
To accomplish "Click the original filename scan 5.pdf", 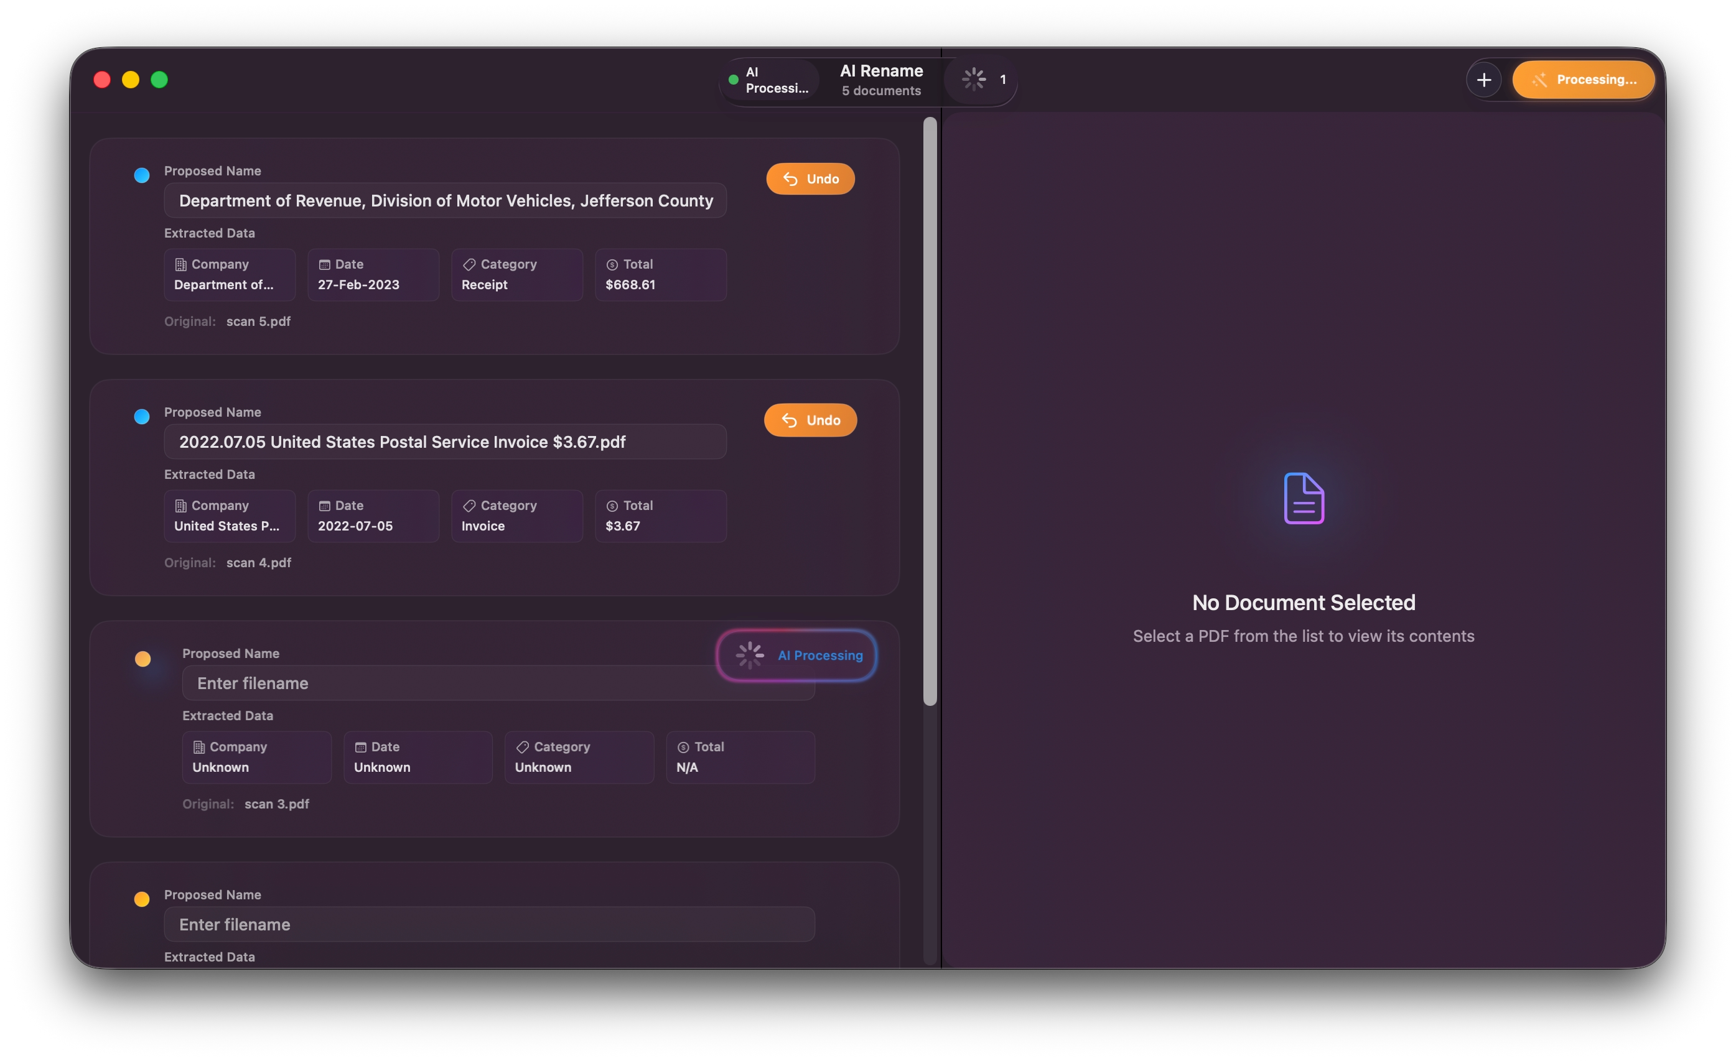I will point(259,322).
